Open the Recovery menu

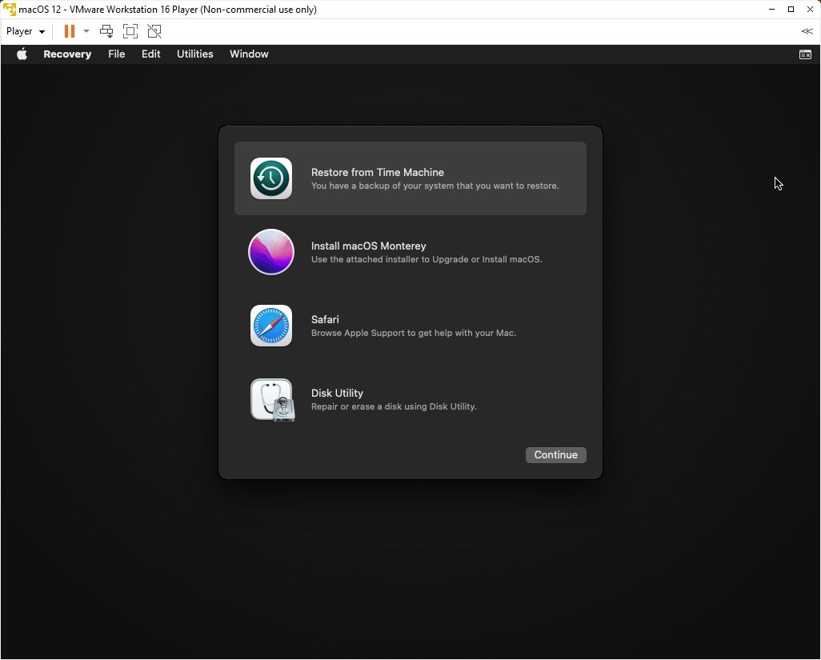click(x=67, y=54)
